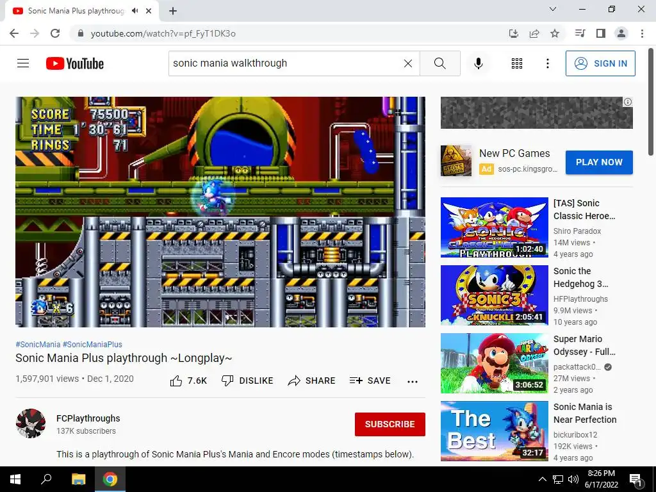
Task: Toggle Chrome side panel icon
Action: click(601, 33)
